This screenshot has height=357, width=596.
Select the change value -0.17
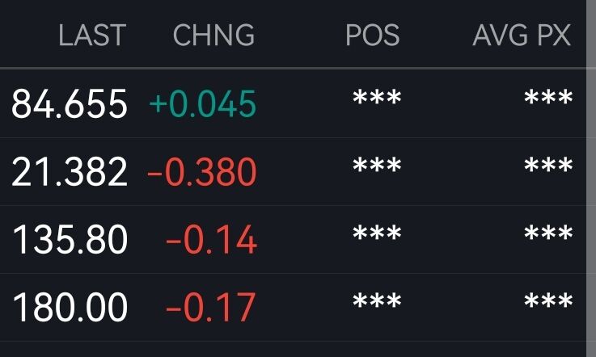[211, 307]
